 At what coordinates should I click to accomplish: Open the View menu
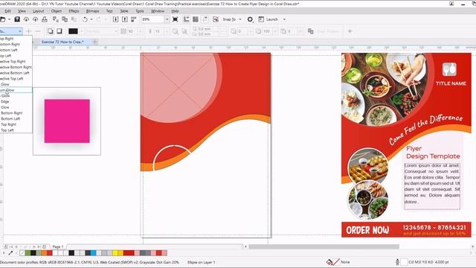[22, 11]
